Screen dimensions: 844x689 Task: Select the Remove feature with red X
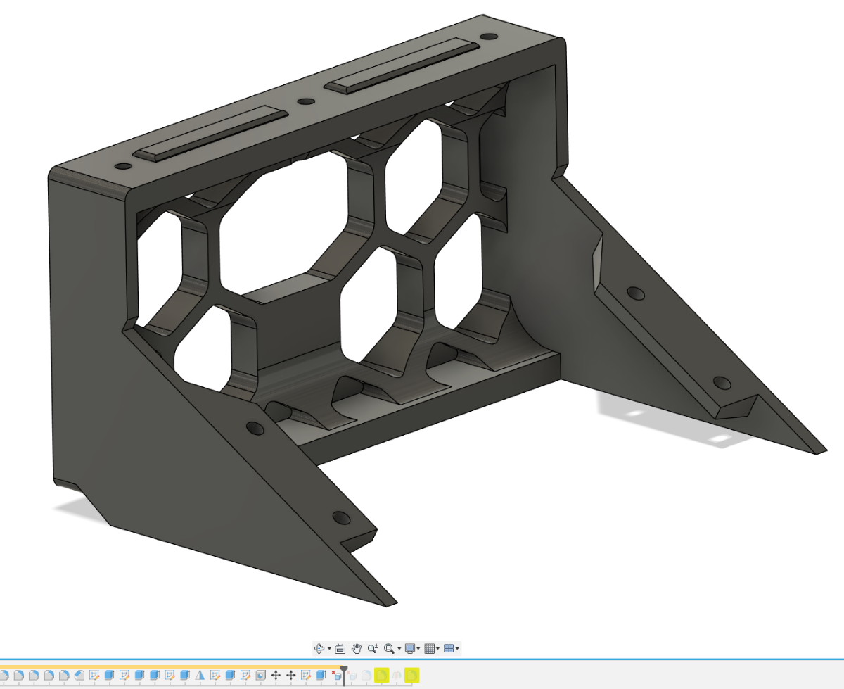pos(336,676)
